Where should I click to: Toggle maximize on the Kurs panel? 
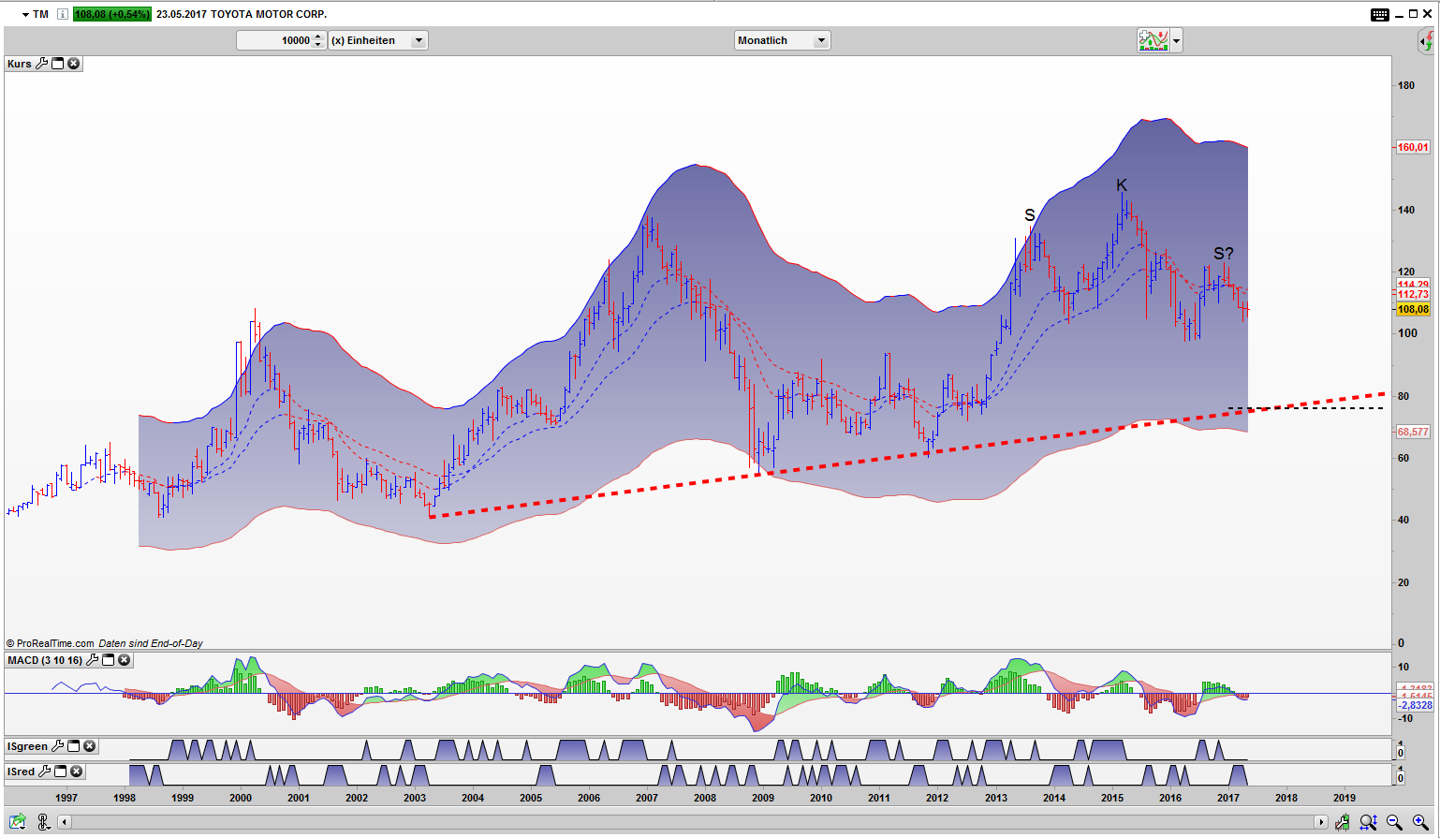coord(58,64)
